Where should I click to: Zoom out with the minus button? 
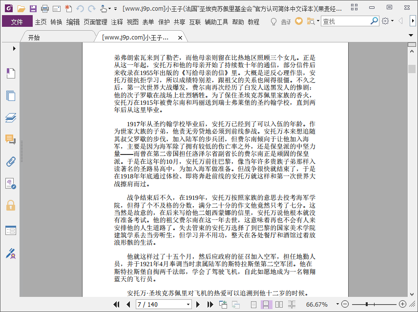(x=345, y=304)
